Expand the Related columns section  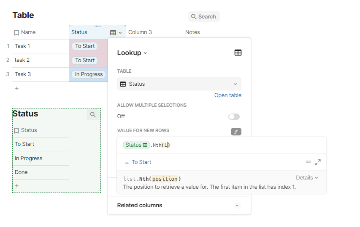click(237, 206)
